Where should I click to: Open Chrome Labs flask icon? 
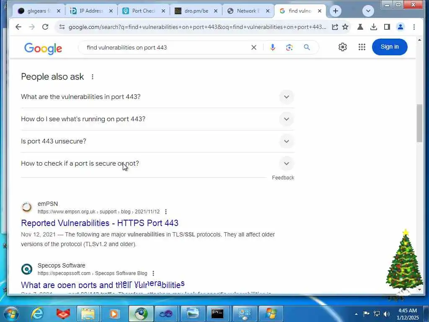[360, 27]
